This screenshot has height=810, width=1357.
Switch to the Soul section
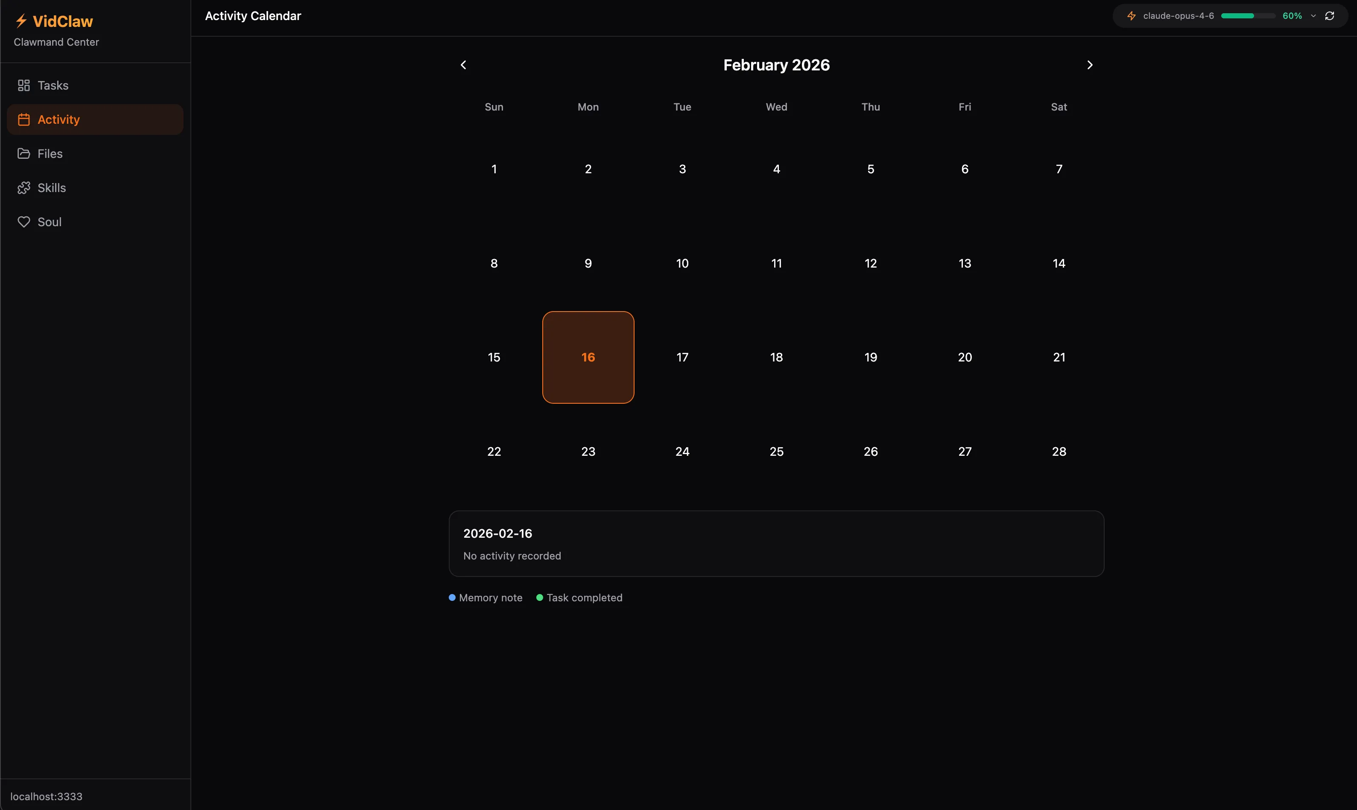[x=49, y=221]
